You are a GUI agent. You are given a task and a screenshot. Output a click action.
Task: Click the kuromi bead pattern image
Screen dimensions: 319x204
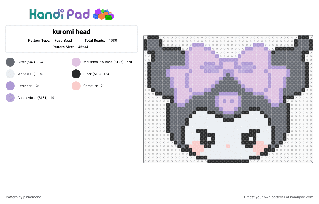228,99
